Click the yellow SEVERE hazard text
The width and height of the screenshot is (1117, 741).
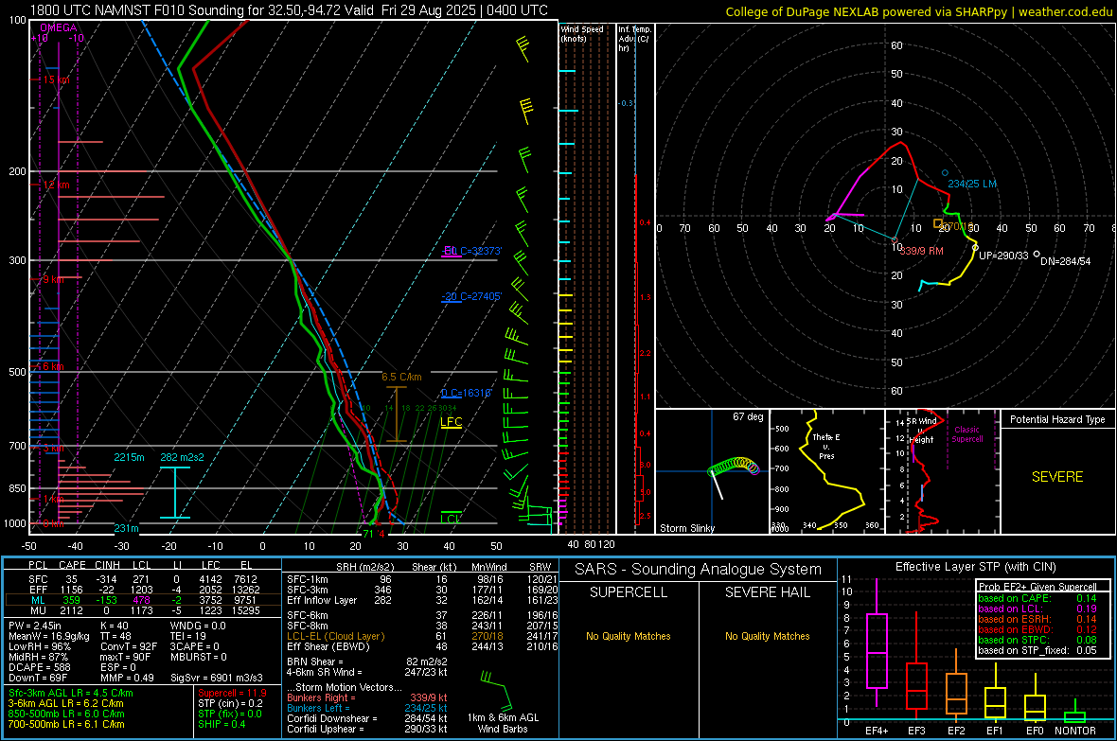tap(1057, 477)
